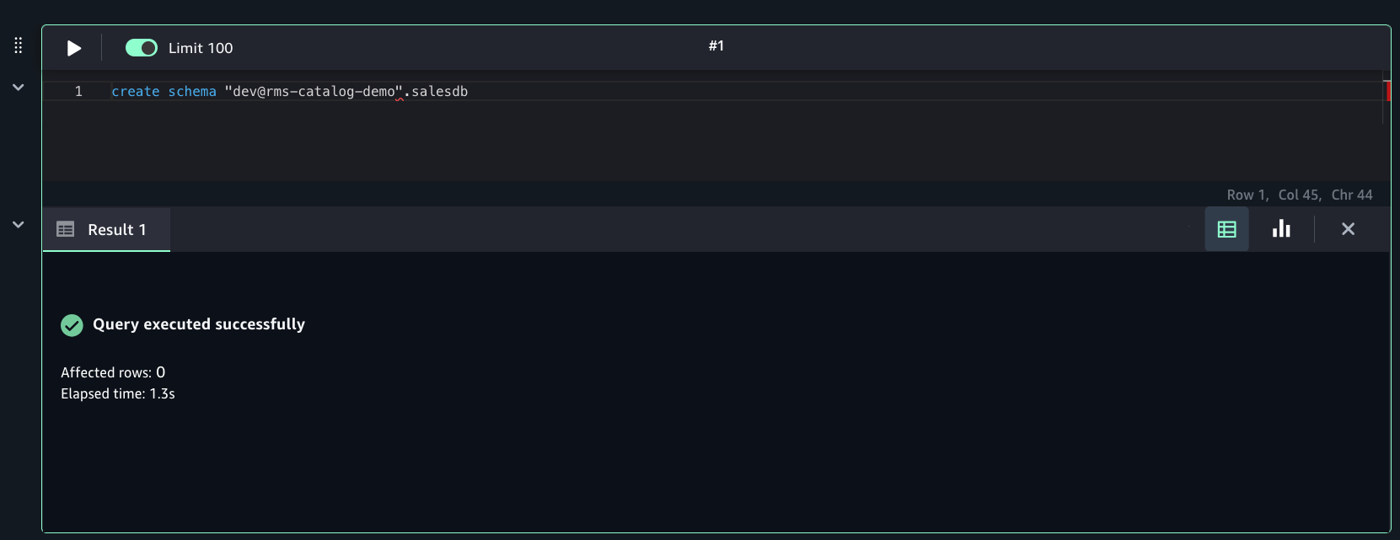Click the red error marker in the editor scrollbar
The width and height of the screenshot is (1400, 540).
point(1387,91)
